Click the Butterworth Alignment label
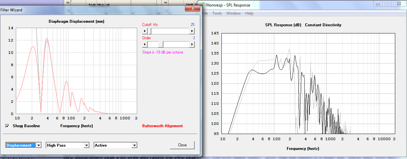 (x=162, y=126)
